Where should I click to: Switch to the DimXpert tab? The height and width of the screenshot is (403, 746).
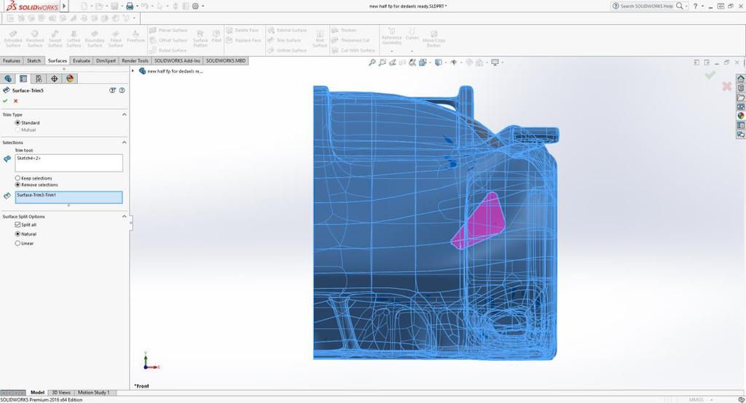click(106, 61)
